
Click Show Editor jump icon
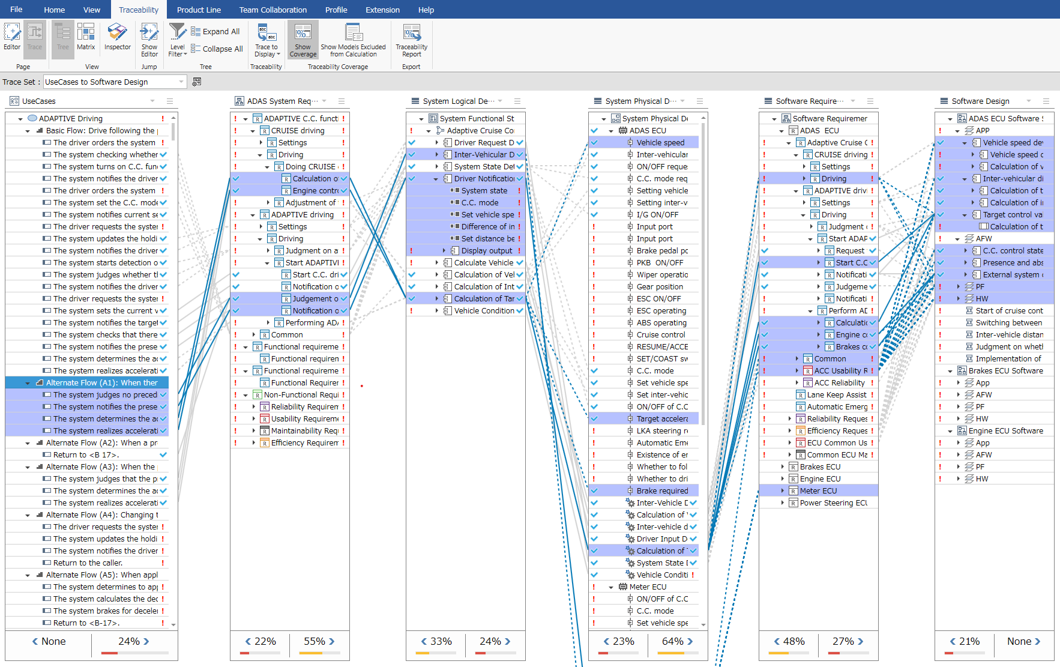(x=149, y=40)
